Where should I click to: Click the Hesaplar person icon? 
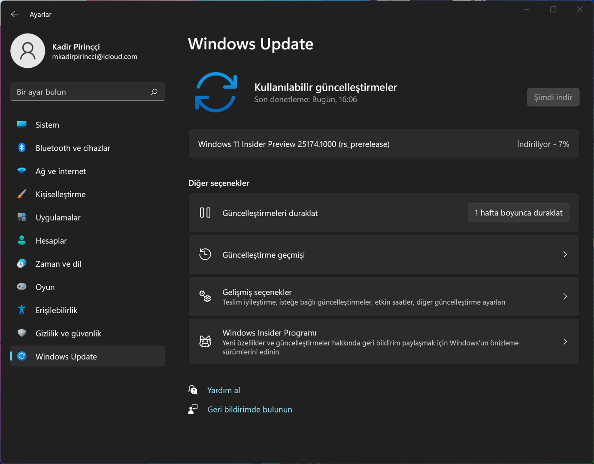22,240
